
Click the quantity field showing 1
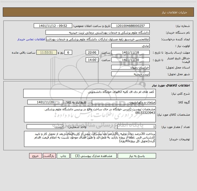coord(137,127)
